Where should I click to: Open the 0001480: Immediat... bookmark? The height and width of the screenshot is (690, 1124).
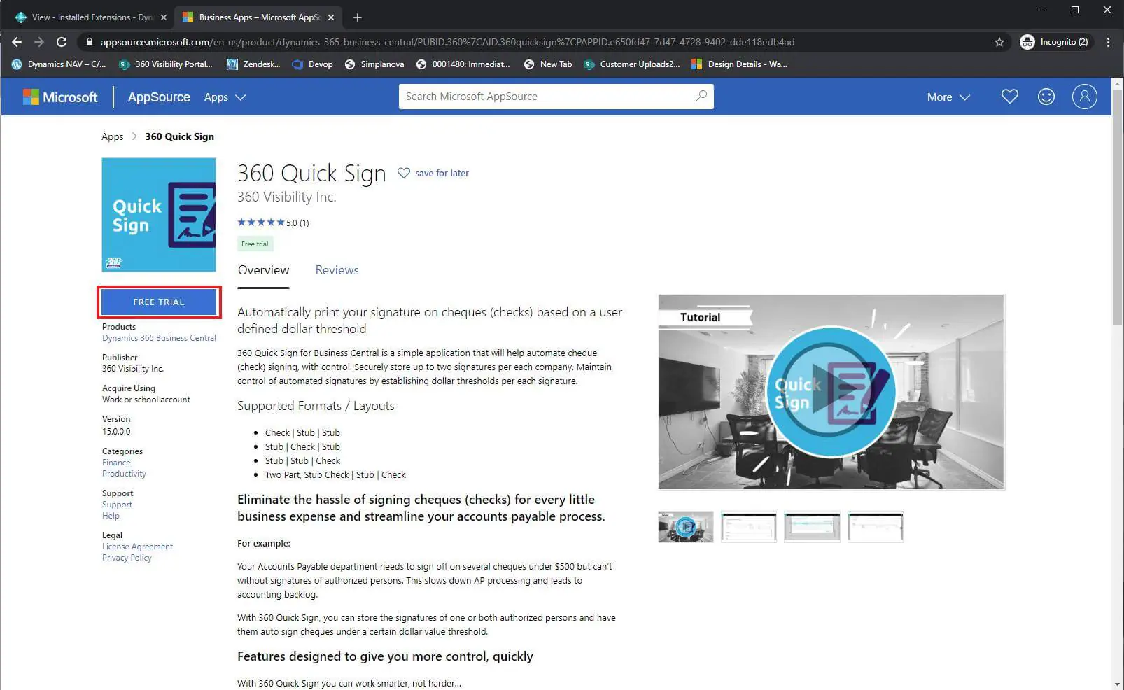pyautogui.click(x=463, y=64)
